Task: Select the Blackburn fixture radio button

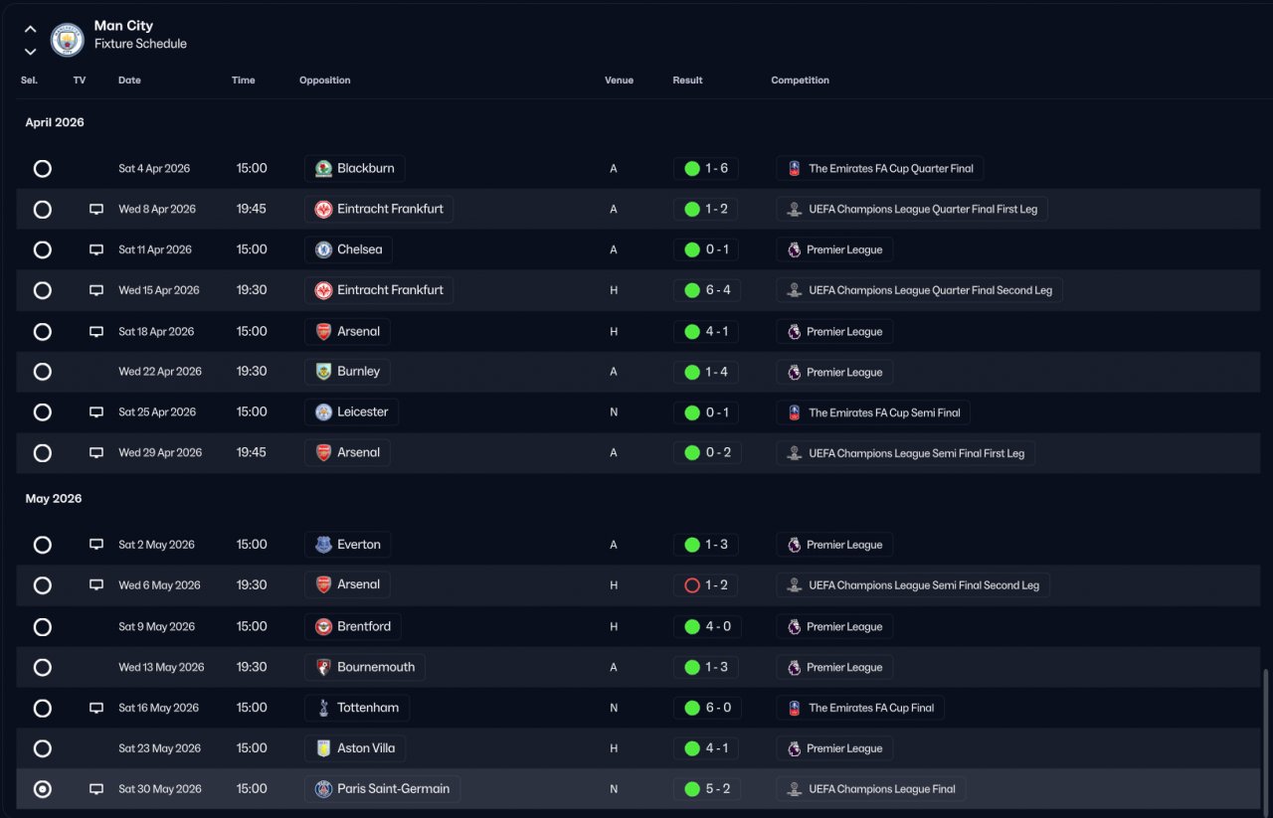Action: tap(43, 169)
